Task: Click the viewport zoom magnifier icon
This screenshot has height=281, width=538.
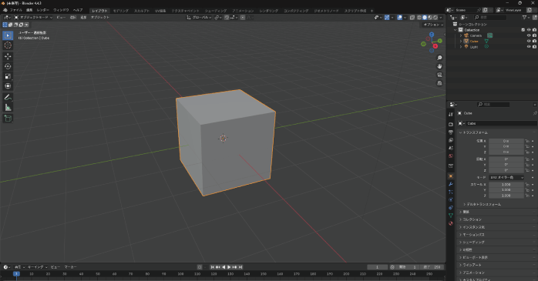Action: (439, 58)
